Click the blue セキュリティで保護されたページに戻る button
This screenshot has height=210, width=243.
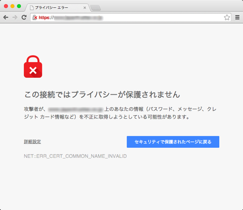coord(173,142)
